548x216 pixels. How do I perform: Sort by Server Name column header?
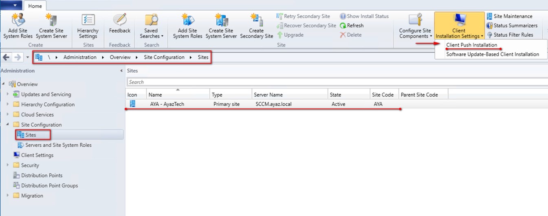click(291, 95)
